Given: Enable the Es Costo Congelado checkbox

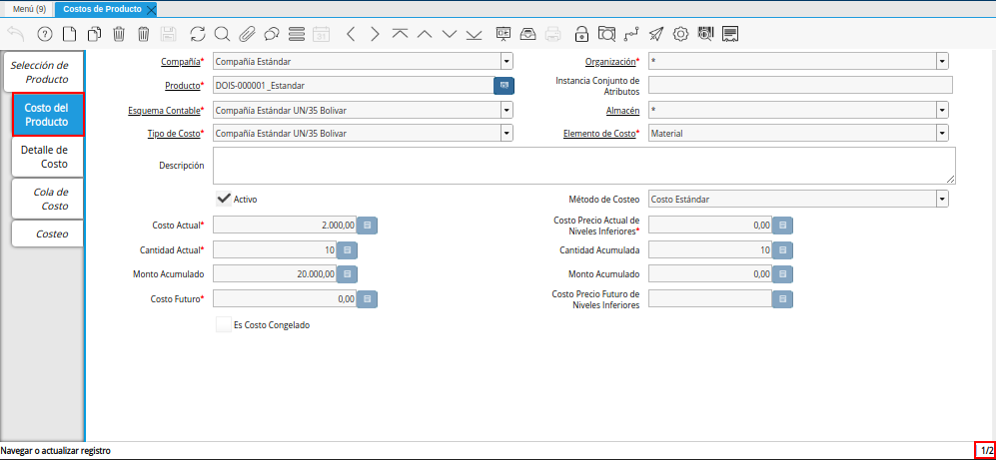Looking at the screenshot, I should coord(224,324).
